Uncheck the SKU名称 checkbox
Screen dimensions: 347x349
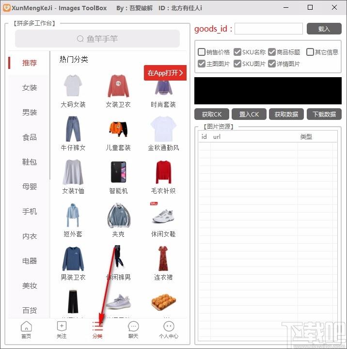(x=237, y=52)
